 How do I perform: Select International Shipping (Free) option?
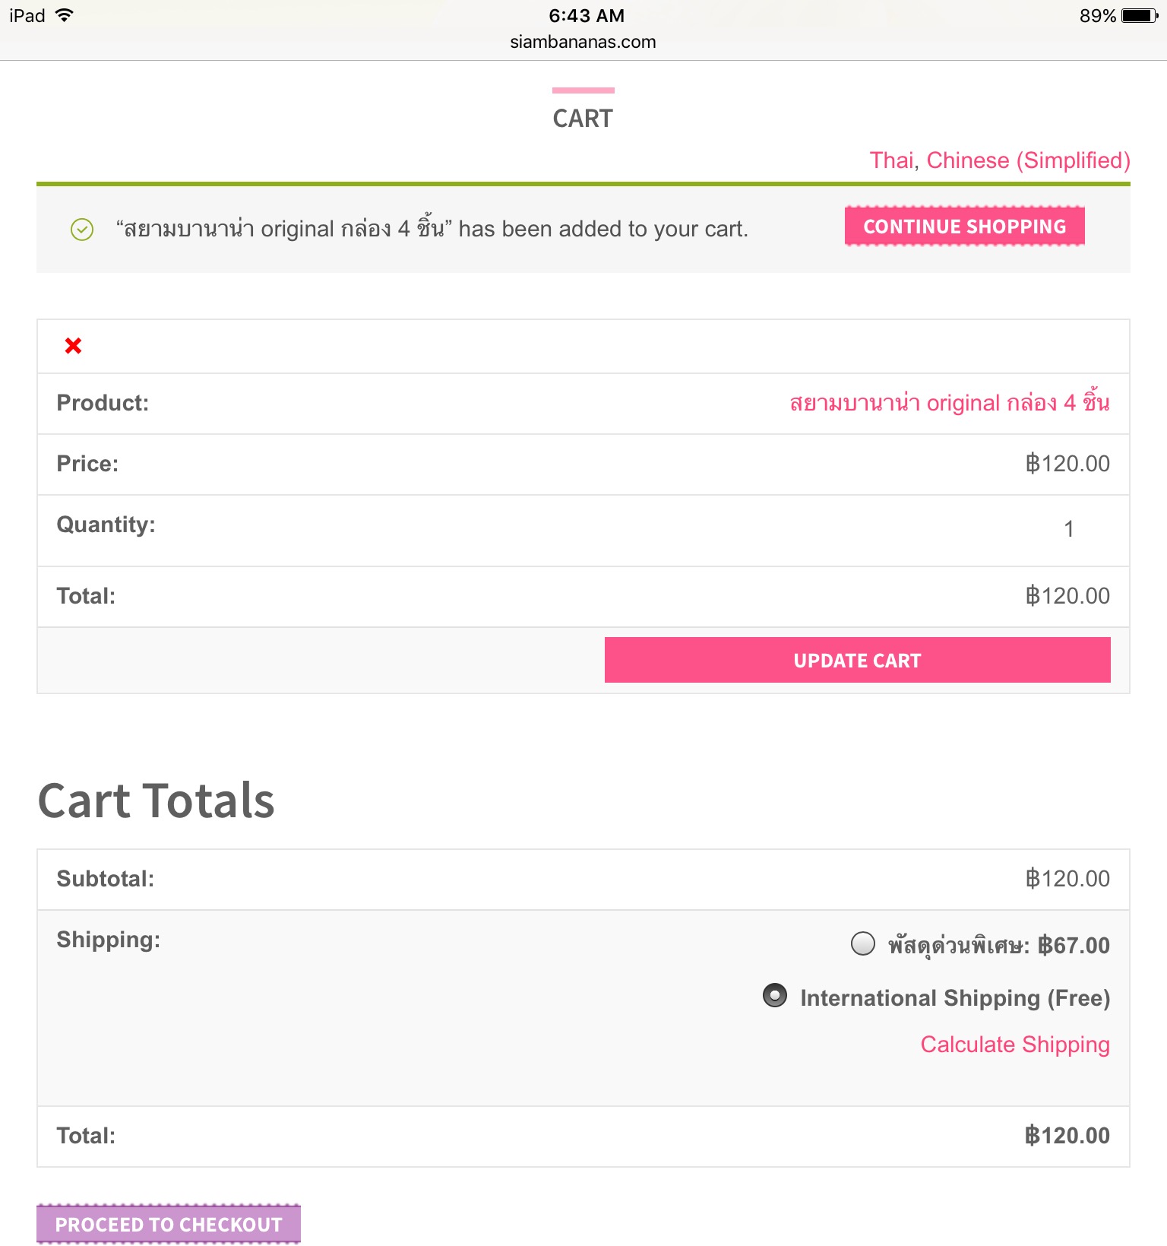point(775,995)
